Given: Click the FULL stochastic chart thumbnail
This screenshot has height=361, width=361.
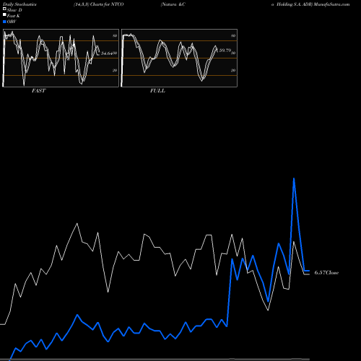Looking at the screenshot, I should pos(179,58).
